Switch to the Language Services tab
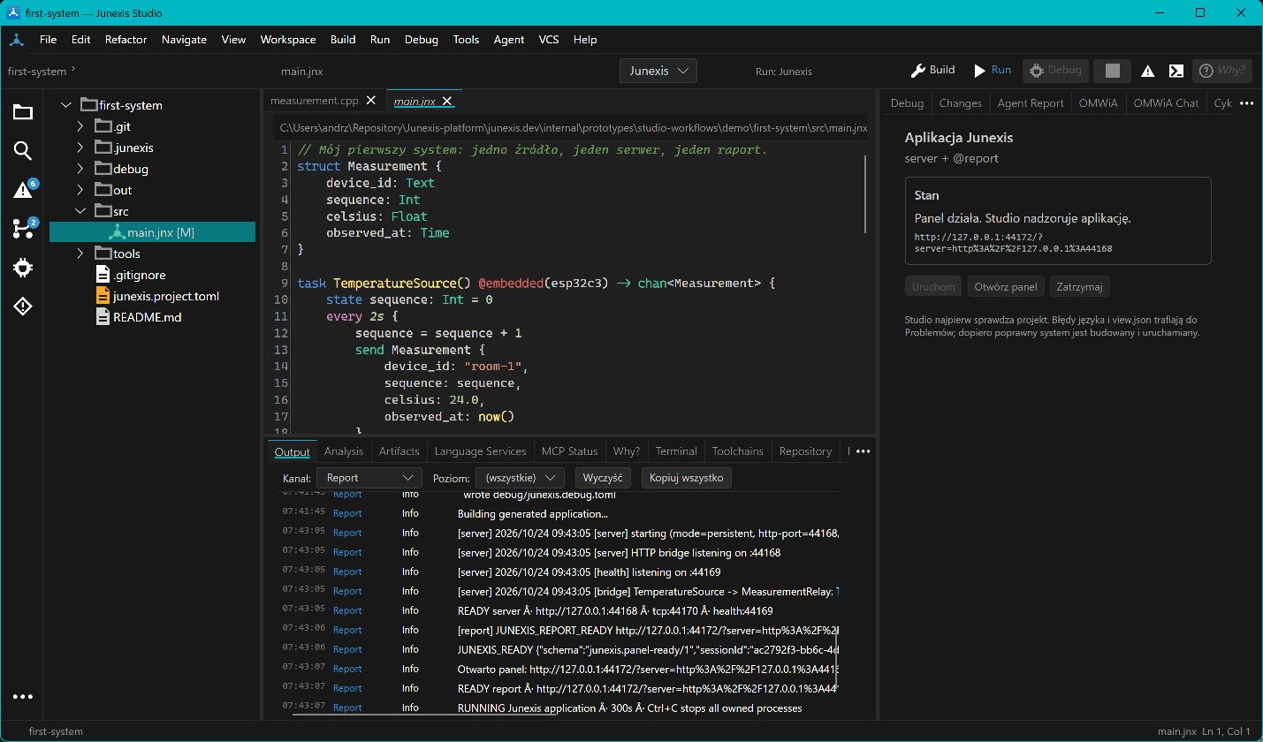Viewport: 1263px width, 742px height. pyautogui.click(x=480, y=451)
